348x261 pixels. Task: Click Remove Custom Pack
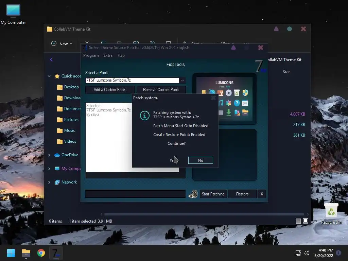click(x=161, y=90)
